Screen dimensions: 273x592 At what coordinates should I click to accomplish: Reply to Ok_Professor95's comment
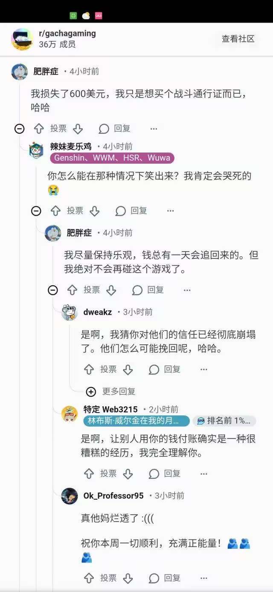(x=165, y=578)
